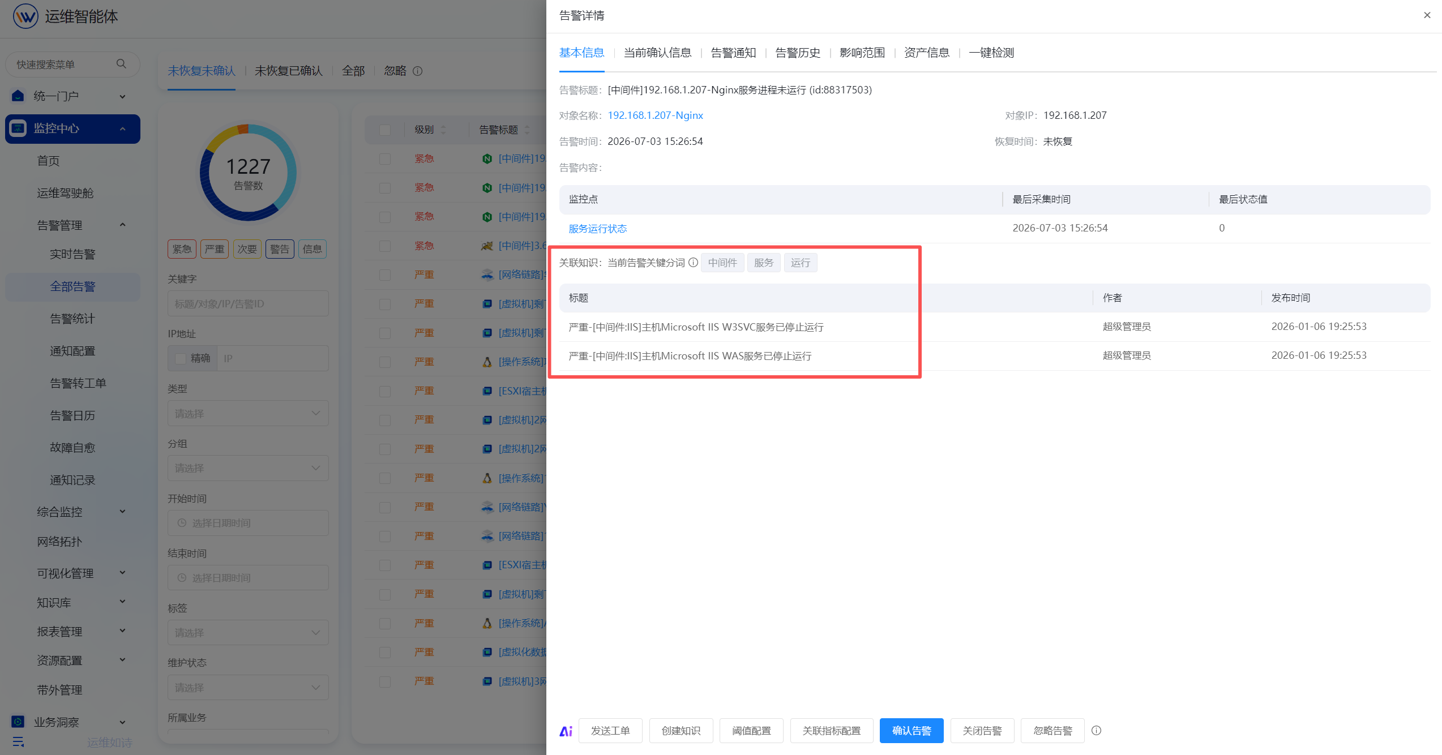Click icon in first [ESXI宿主机] row
The height and width of the screenshot is (755, 1442).
pos(487,391)
